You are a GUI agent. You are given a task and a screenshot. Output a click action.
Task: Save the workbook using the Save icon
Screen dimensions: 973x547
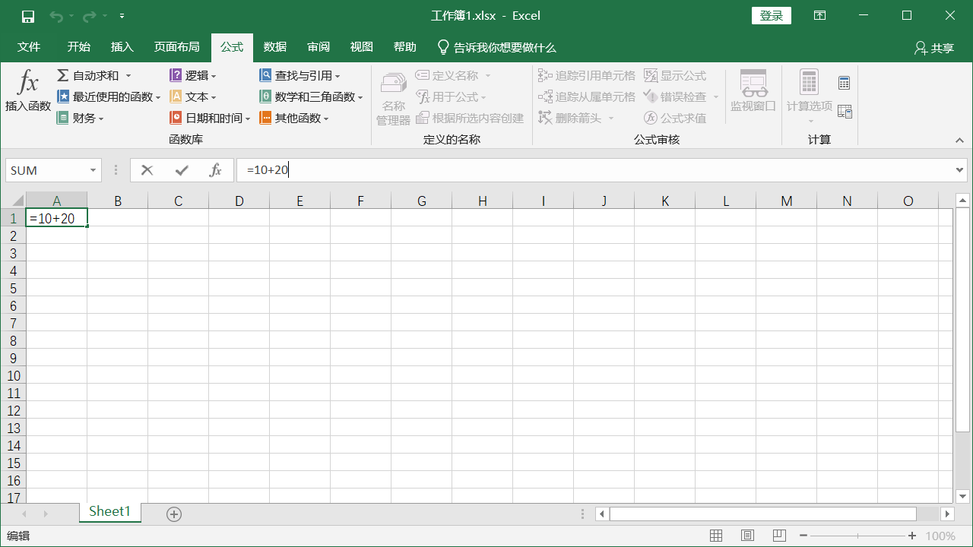[x=28, y=16]
